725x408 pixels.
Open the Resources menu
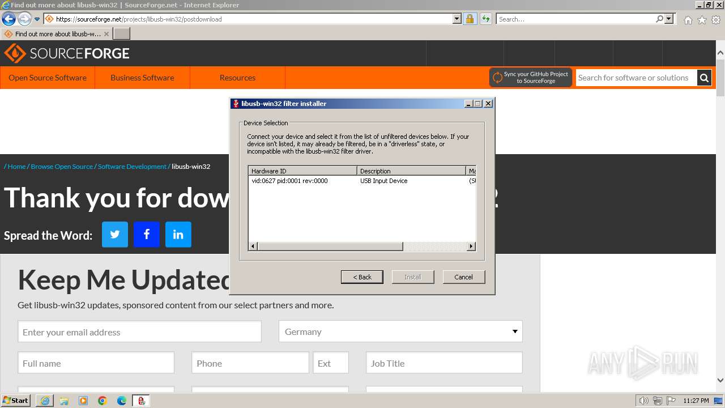click(237, 78)
